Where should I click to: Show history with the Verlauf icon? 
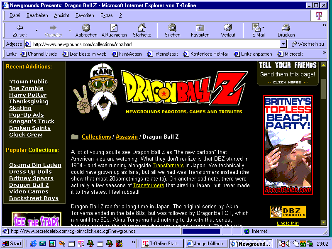click(228, 28)
